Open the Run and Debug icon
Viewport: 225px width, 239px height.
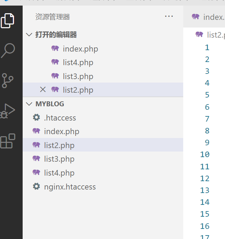pyautogui.click(x=8, y=111)
